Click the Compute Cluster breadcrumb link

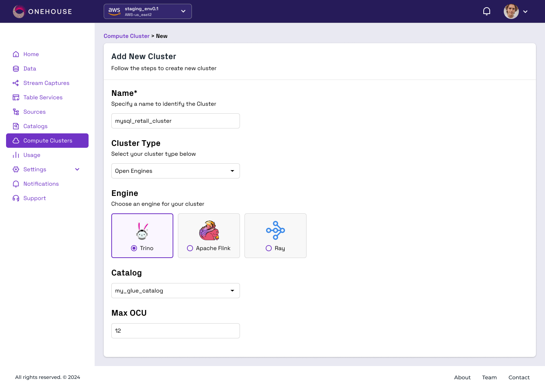[x=126, y=36]
